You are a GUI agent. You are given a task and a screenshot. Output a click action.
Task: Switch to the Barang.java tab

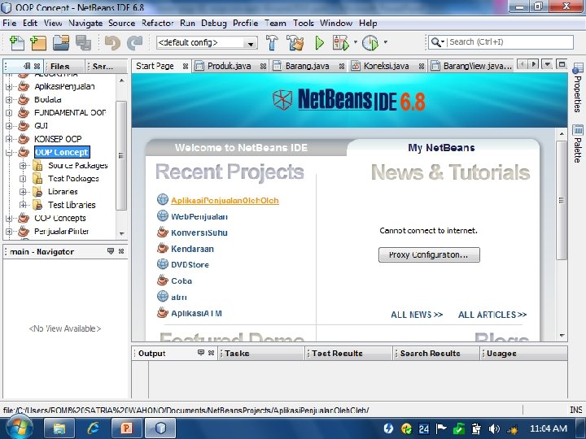point(307,67)
